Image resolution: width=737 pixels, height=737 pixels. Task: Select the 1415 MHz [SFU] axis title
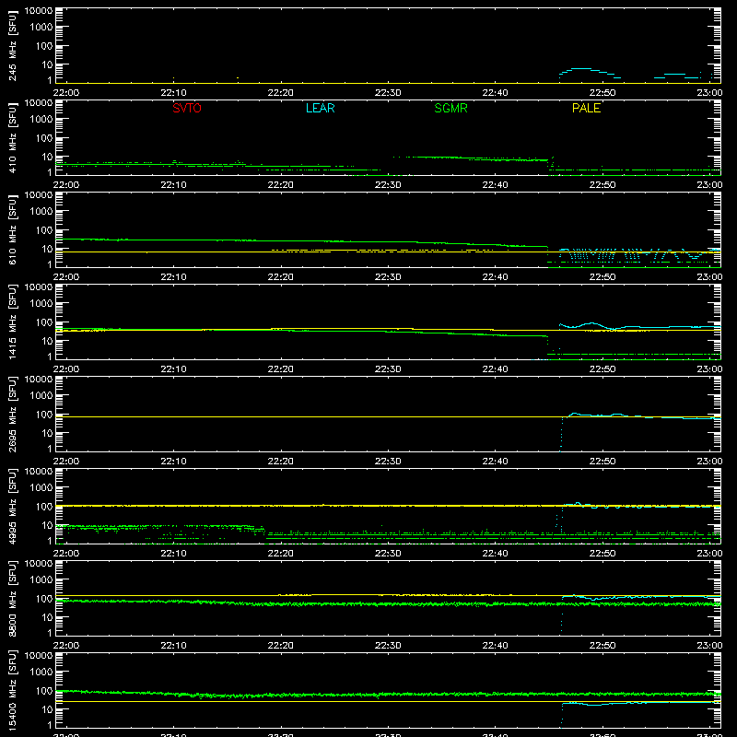click(13, 322)
